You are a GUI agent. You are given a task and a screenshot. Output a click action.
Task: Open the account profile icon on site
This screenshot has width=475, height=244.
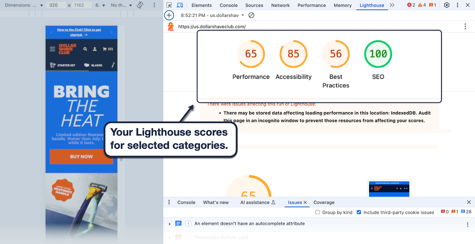[x=95, y=49]
